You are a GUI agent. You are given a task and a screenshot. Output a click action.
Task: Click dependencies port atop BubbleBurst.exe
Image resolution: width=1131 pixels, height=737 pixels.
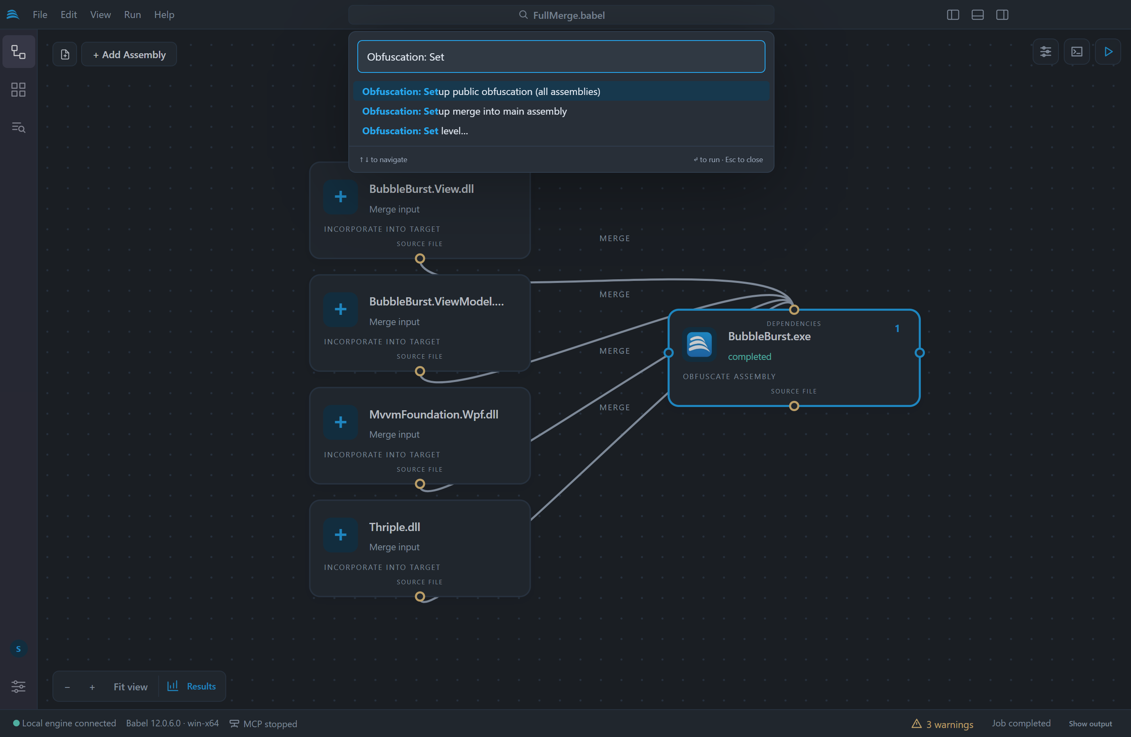(794, 310)
